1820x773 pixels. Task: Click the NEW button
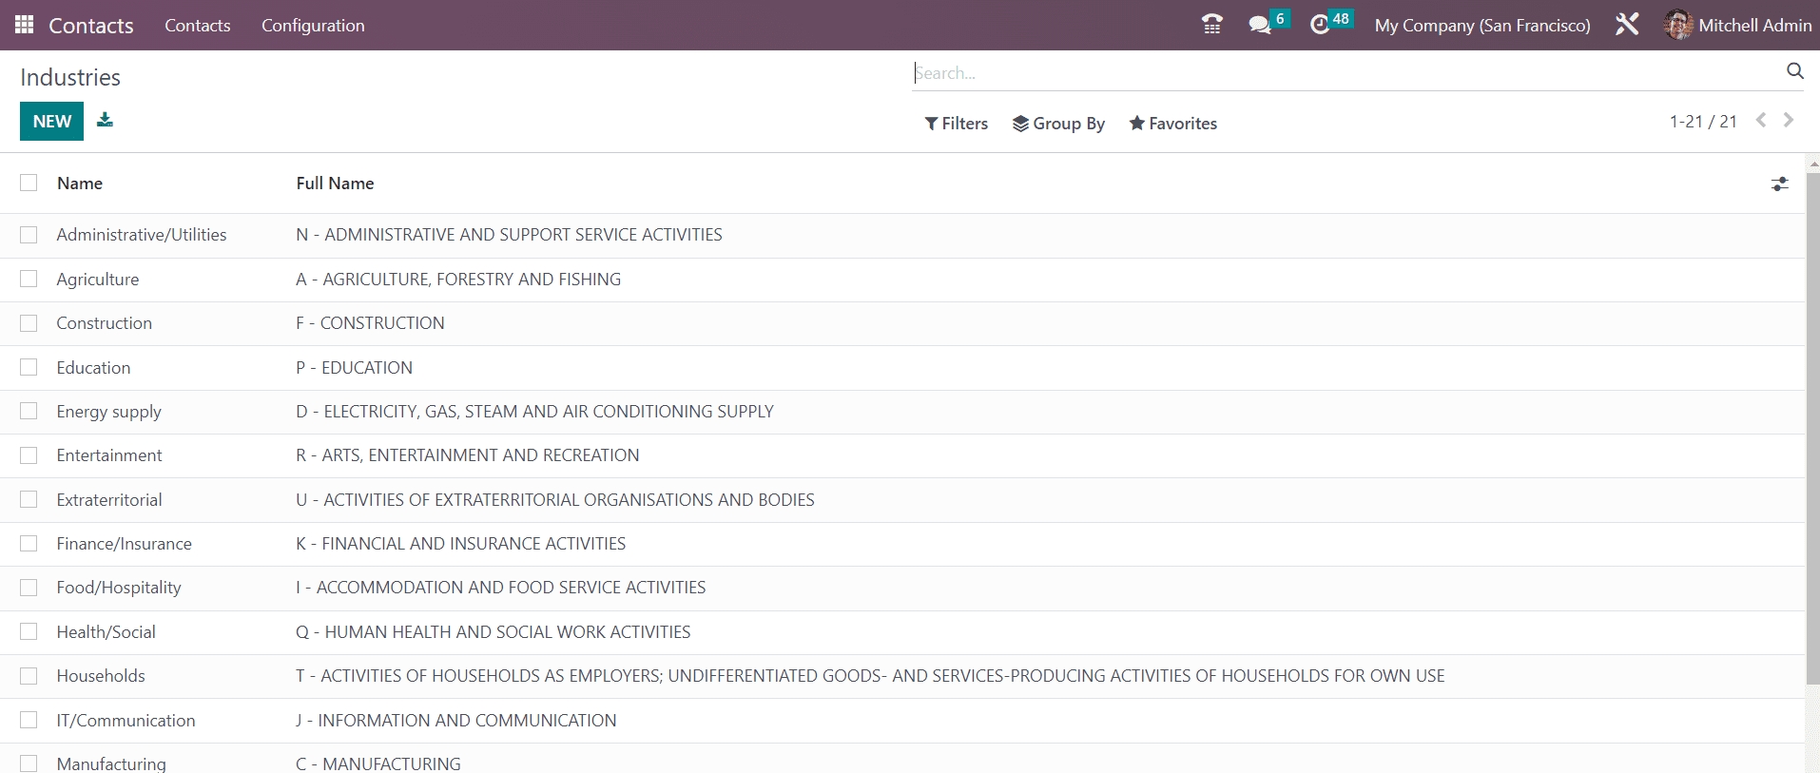[x=51, y=122]
